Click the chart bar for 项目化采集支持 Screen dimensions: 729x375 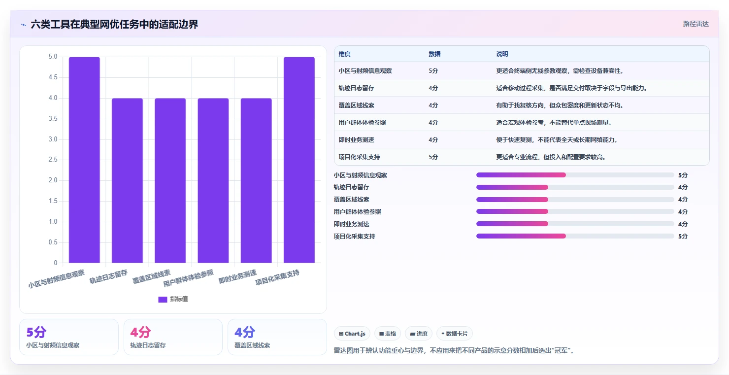299,160
